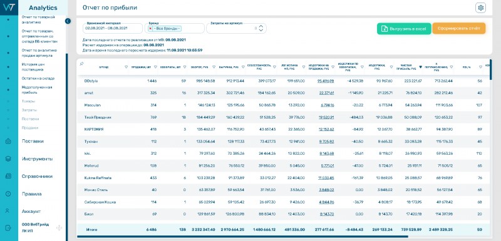The height and width of the screenshot is (241, 501).
Task: Click ООО ВебТрейд ЛК ИП account label
Action: [35, 228]
